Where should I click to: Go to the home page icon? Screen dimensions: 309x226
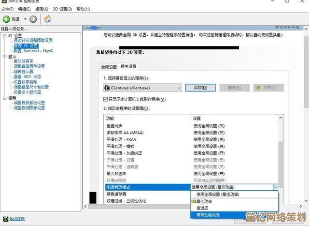(48, 19)
